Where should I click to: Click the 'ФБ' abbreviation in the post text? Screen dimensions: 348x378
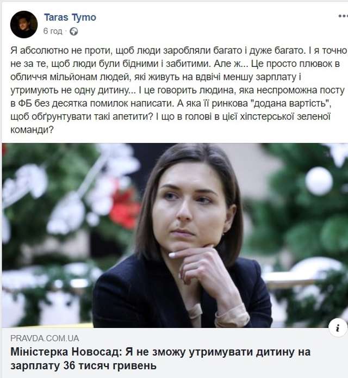(24, 103)
